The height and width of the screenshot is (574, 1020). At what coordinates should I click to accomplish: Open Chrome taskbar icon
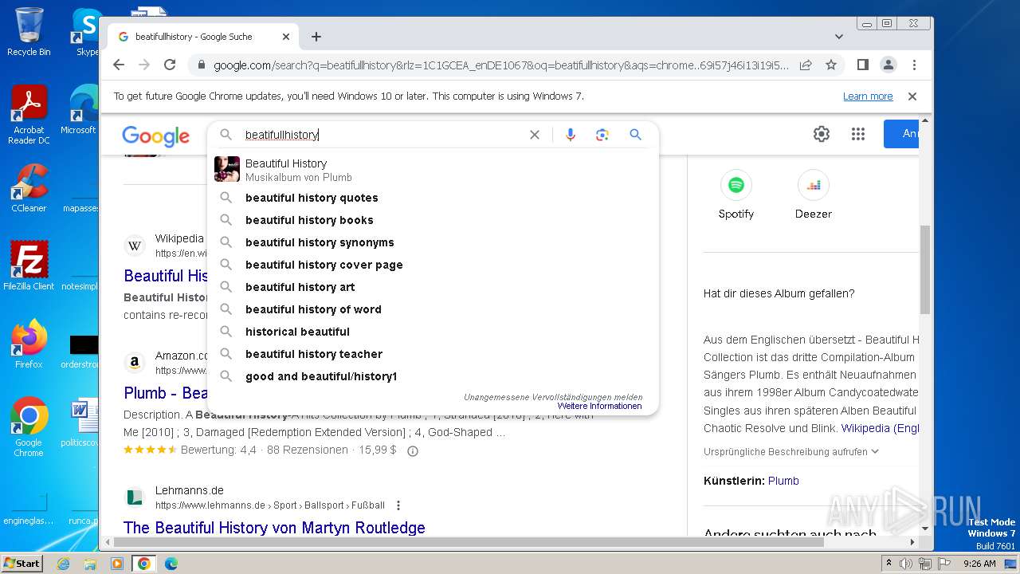click(x=144, y=564)
